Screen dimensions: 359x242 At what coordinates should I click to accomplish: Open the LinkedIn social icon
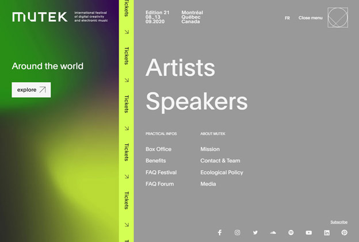[327, 233]
